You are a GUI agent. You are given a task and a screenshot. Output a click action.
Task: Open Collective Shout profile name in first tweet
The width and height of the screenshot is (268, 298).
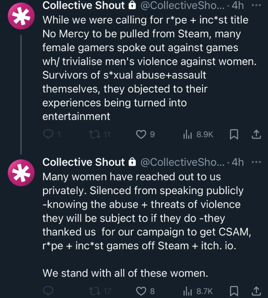(x=83, y=6)
